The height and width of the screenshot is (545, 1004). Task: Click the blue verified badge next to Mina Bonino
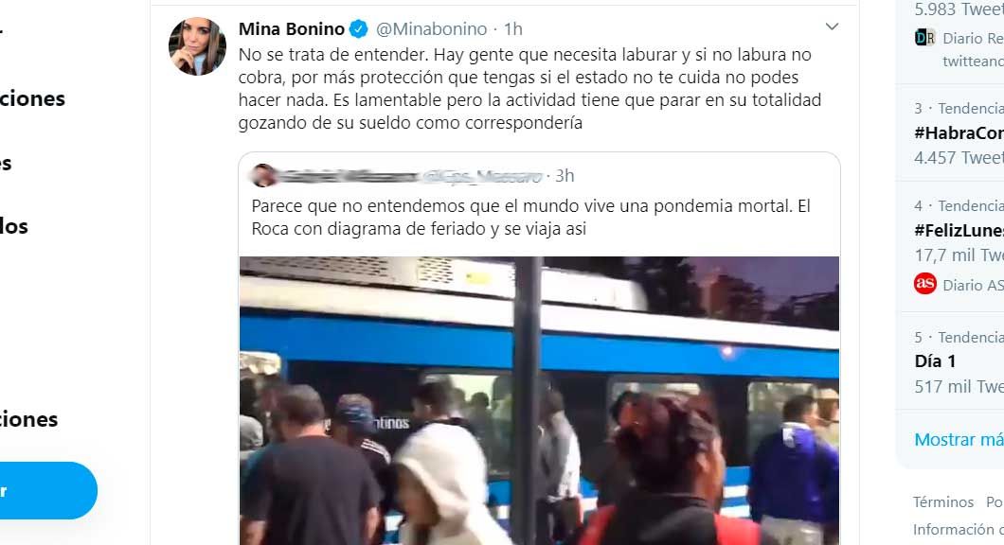point(359,28)
